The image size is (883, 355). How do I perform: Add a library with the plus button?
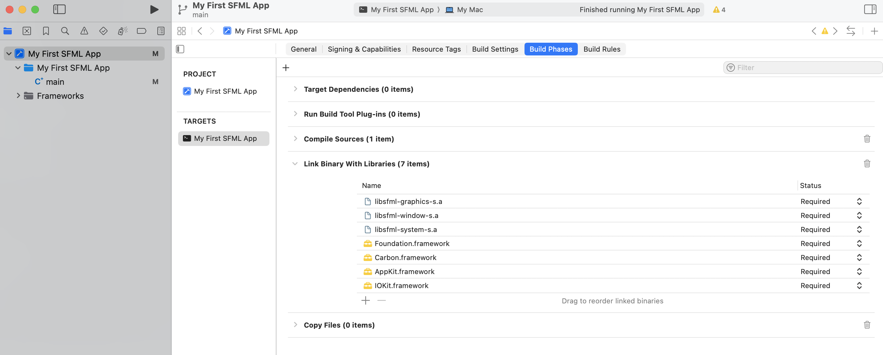click(366, 300)
